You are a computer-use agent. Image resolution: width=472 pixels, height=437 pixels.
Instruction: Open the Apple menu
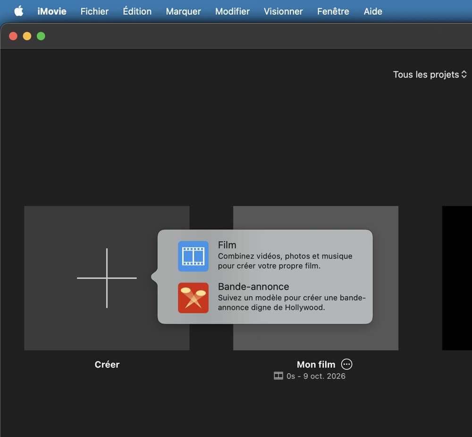click(19, 11)
